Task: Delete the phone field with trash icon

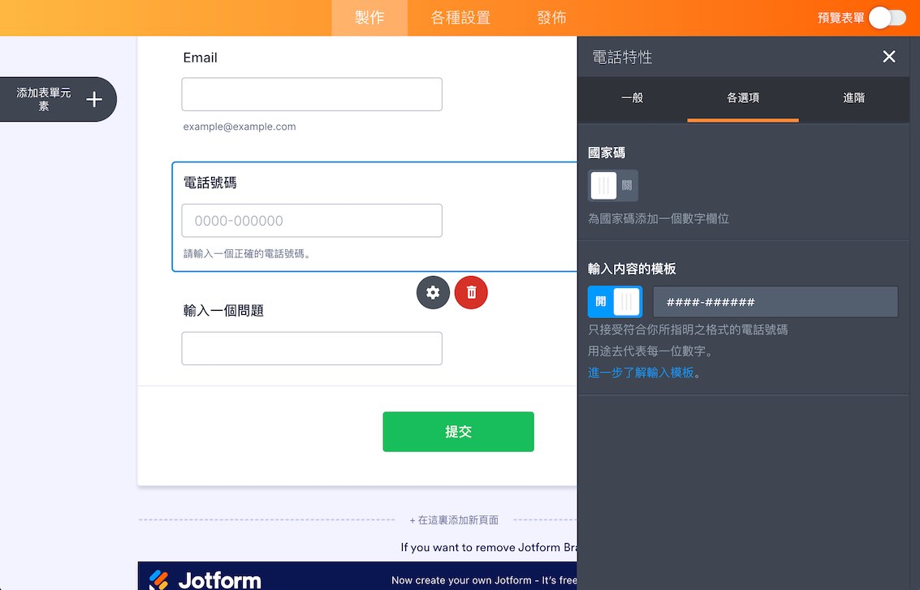Action: [x=471, y=292]
